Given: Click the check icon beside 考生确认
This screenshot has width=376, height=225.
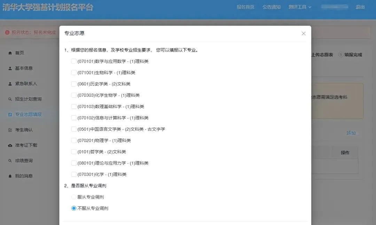Looking at the screenshot, I should tap(10, 130).
